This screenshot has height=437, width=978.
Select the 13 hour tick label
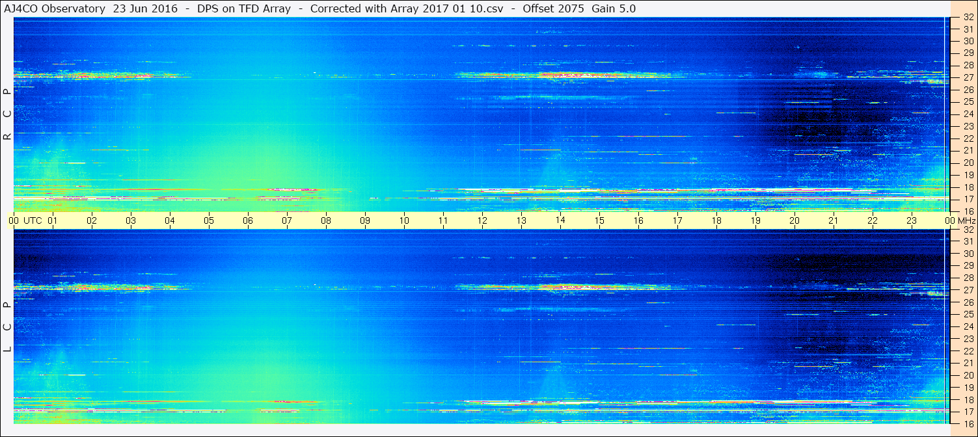pos(521,220)
